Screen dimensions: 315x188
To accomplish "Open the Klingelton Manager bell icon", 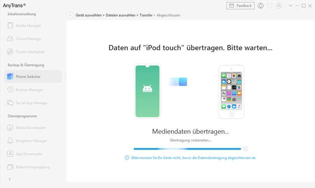I will coord(10,141).
